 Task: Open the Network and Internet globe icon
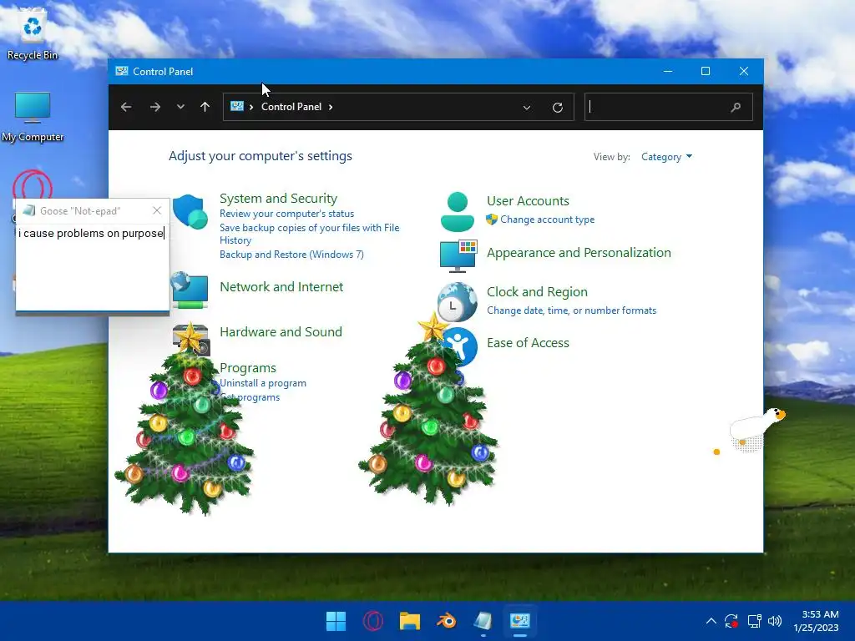[x=190, y=290]
